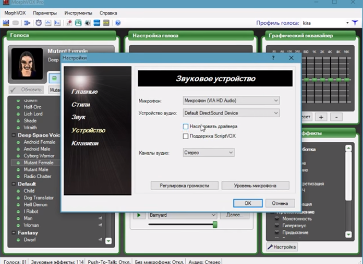
Task: Open the Barnyard sound dropdown
Action: pyautogui.click(x=183, y=215)
